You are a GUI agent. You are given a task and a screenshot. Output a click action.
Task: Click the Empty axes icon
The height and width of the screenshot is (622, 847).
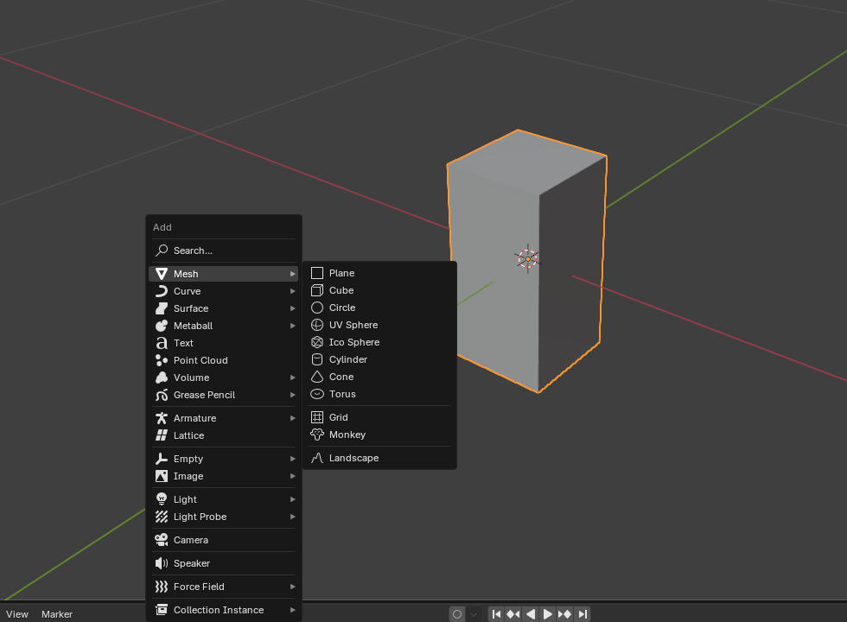[x=162, y=459]
